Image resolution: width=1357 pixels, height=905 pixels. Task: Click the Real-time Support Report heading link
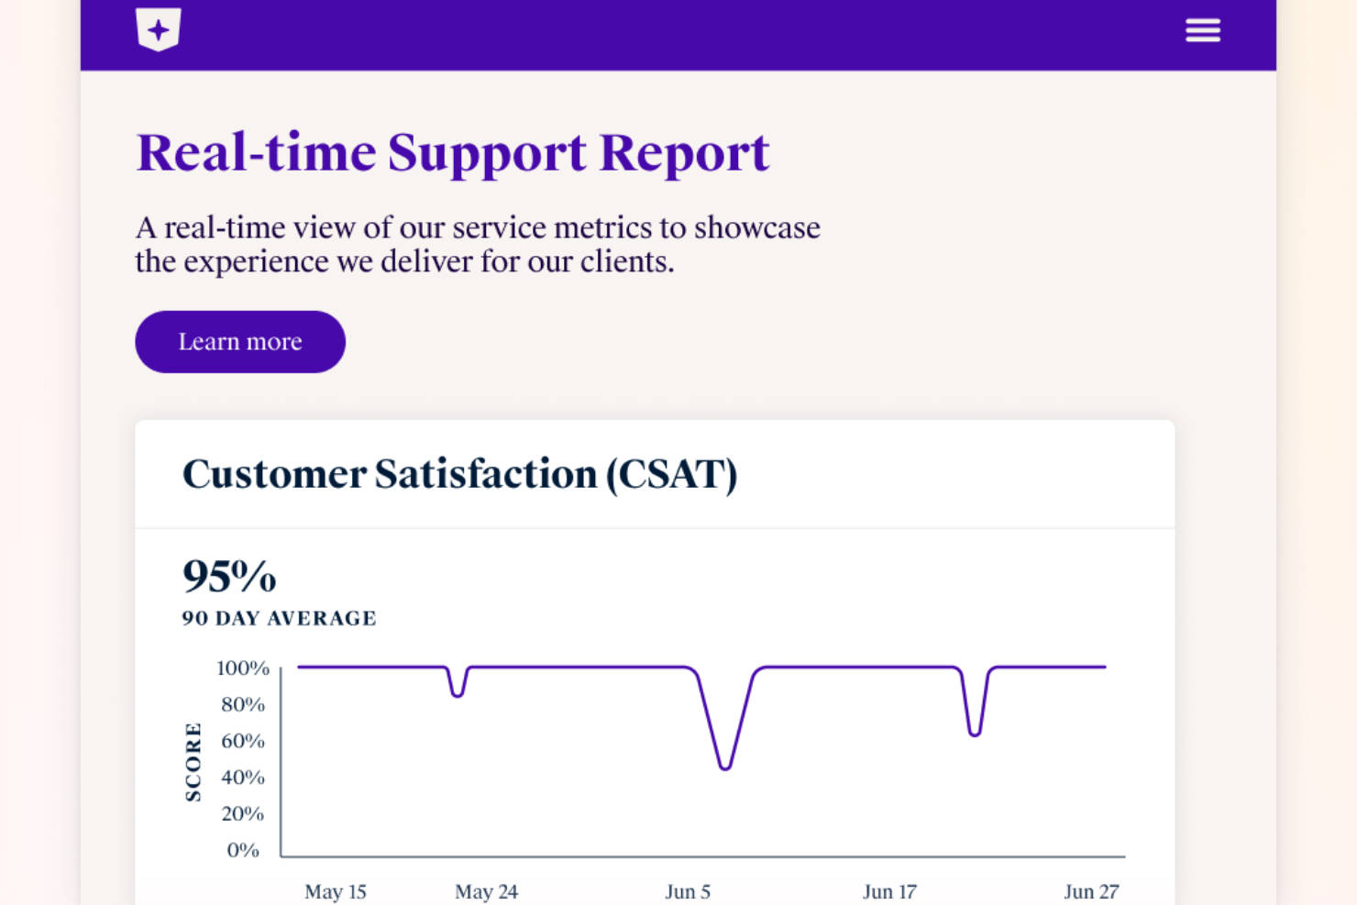coord(452,152)
